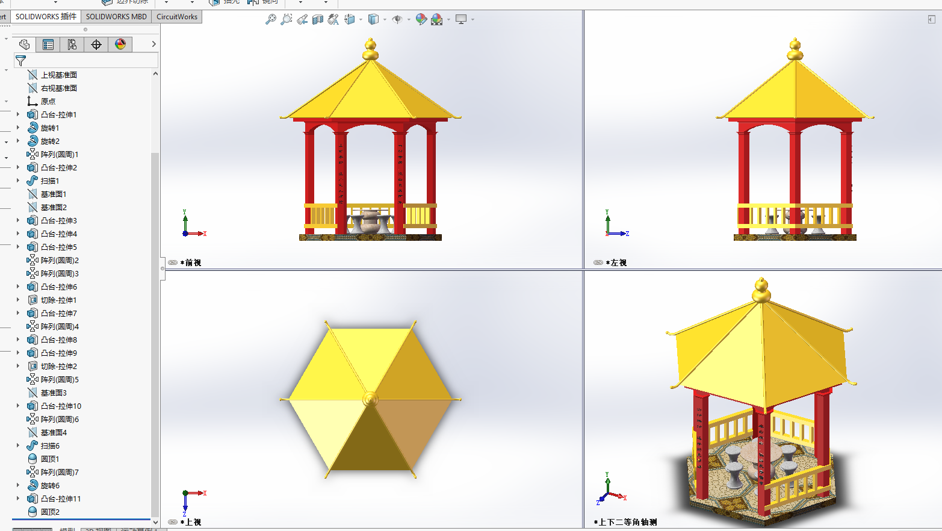Click the 切除-拉伸1 cut-extrude icon
This screenshot has width=942, height=531.
coord(33,300)
